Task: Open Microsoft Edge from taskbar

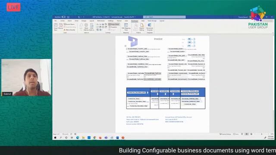Action: (x=78, y=138)
